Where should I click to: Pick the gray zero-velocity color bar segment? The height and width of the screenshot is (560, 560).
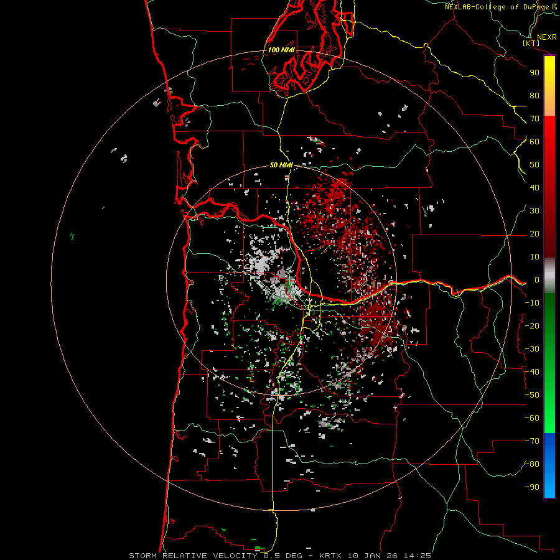tap(549, 276)
